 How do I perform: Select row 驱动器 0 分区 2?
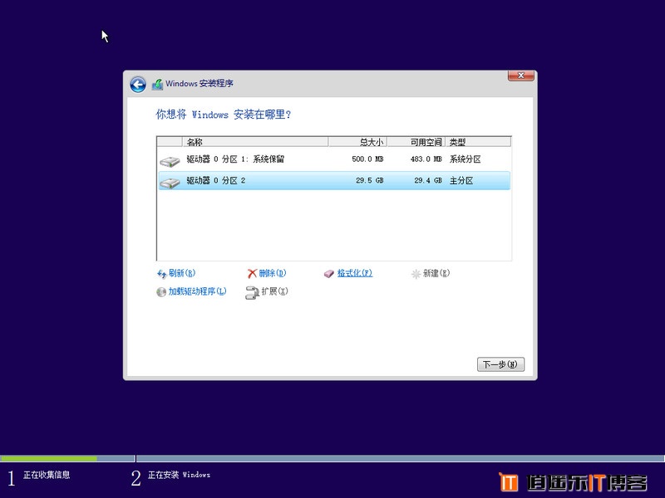(x=334, y=180)
